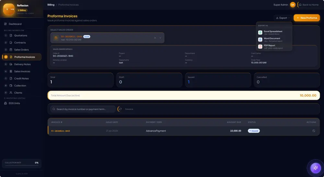This screenshot has height=177, width=324.
Task: Open Sales Invoices page
Action: (22, 72)
